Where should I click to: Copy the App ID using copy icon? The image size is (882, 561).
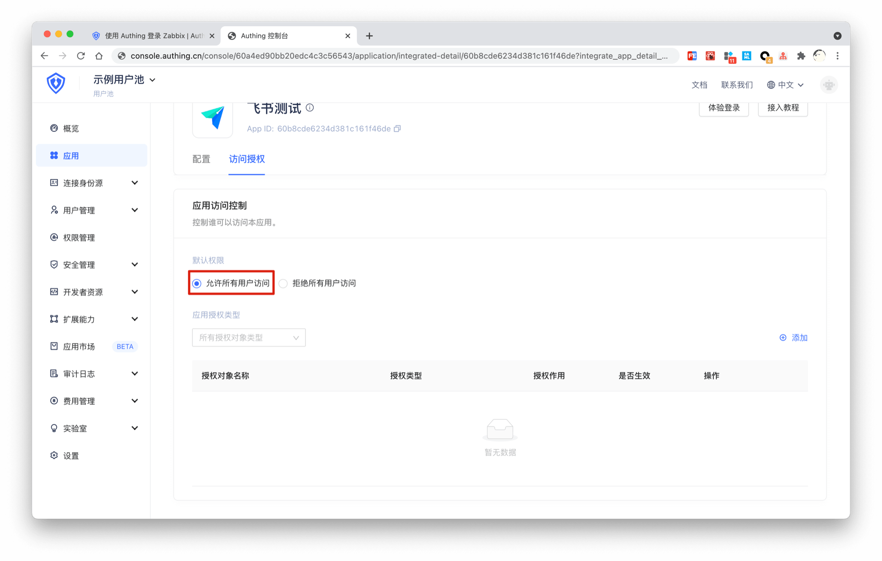[397, 129]
